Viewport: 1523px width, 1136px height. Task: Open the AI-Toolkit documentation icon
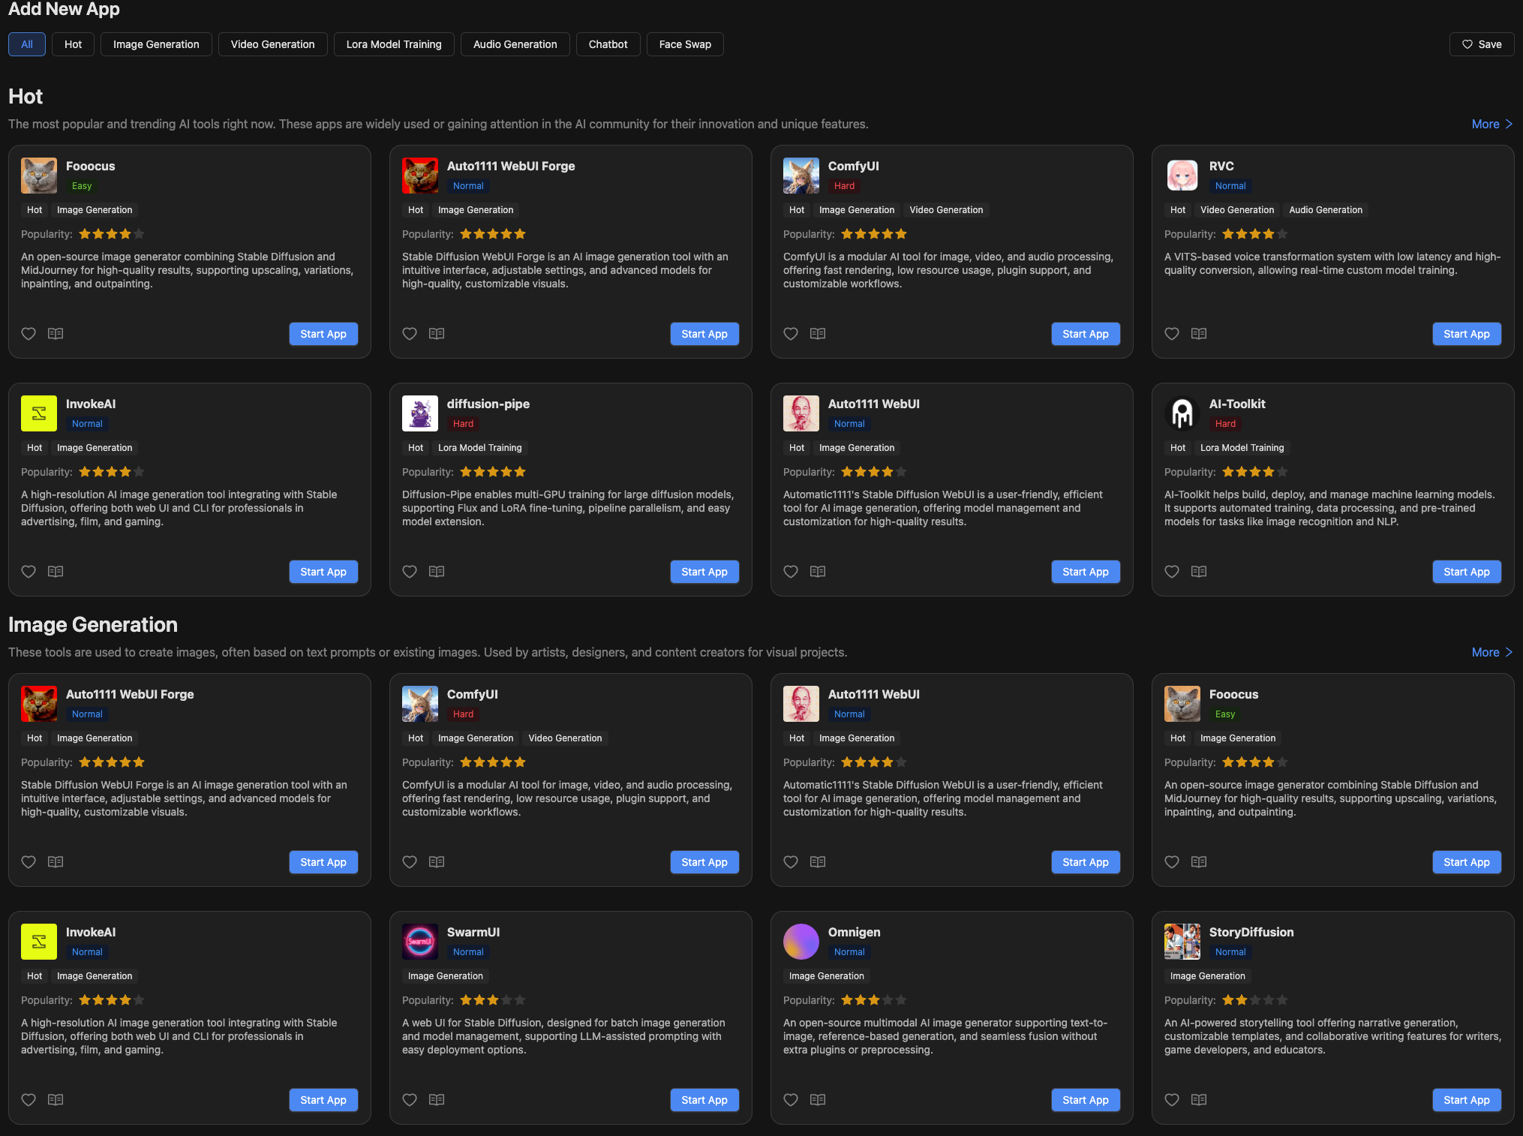(1199, 572)
